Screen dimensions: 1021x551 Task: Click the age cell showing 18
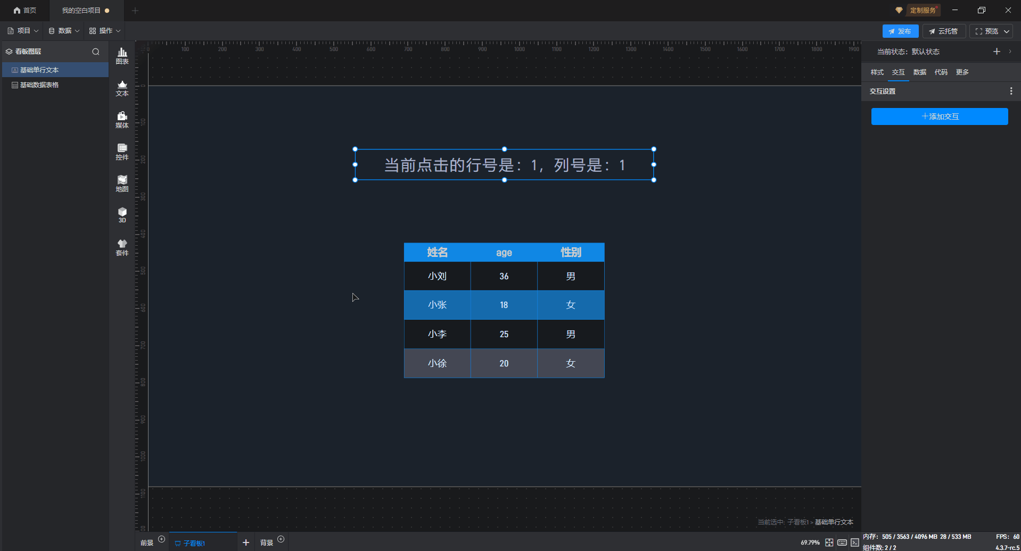click(504, 305)
